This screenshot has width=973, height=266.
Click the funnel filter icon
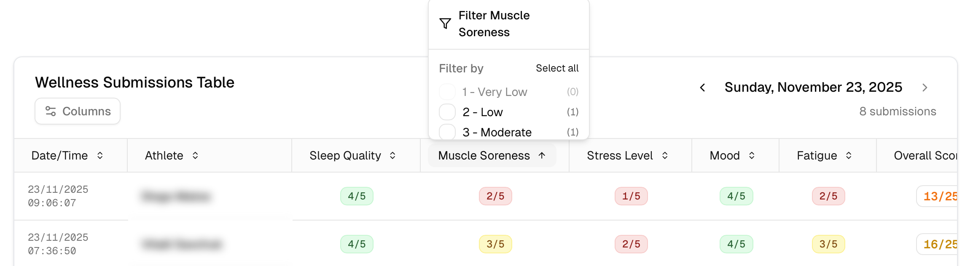pyautogui.click(x=445, y=24)
